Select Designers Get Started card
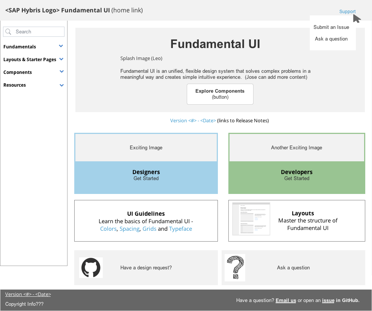 [x=146, y=175]
